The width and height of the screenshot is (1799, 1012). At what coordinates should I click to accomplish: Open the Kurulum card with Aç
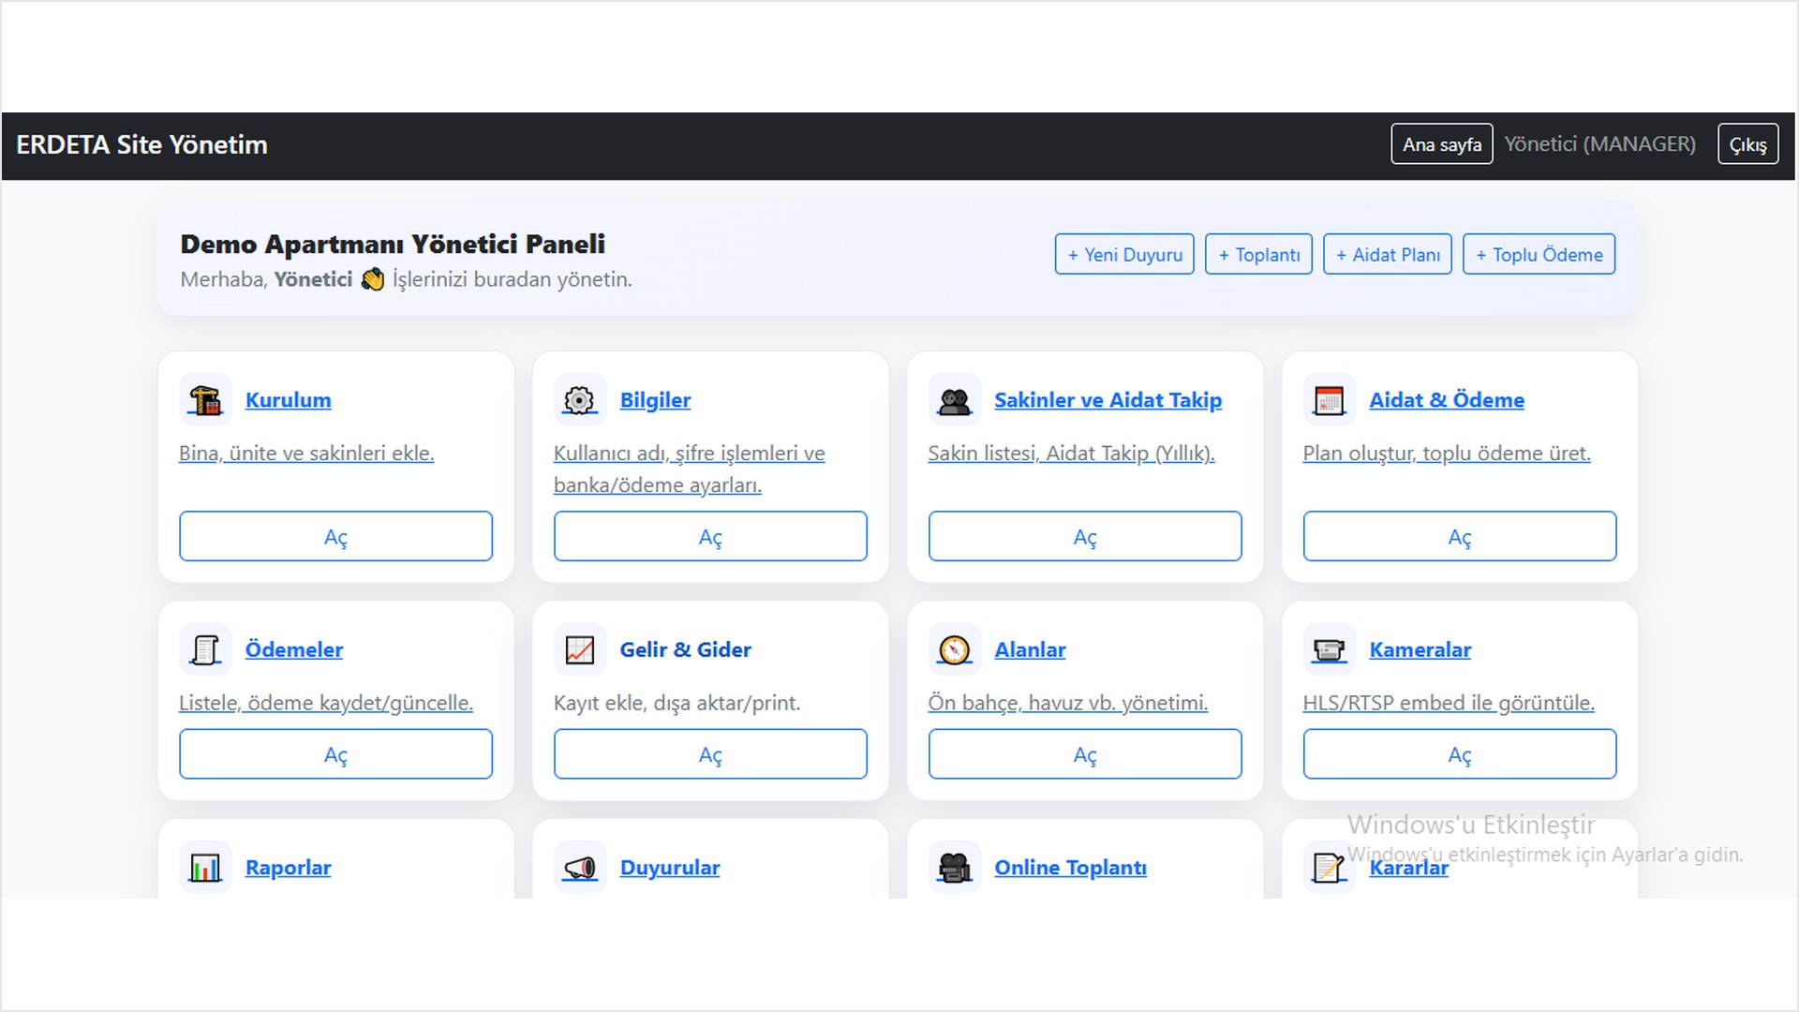tap(335, 536)
